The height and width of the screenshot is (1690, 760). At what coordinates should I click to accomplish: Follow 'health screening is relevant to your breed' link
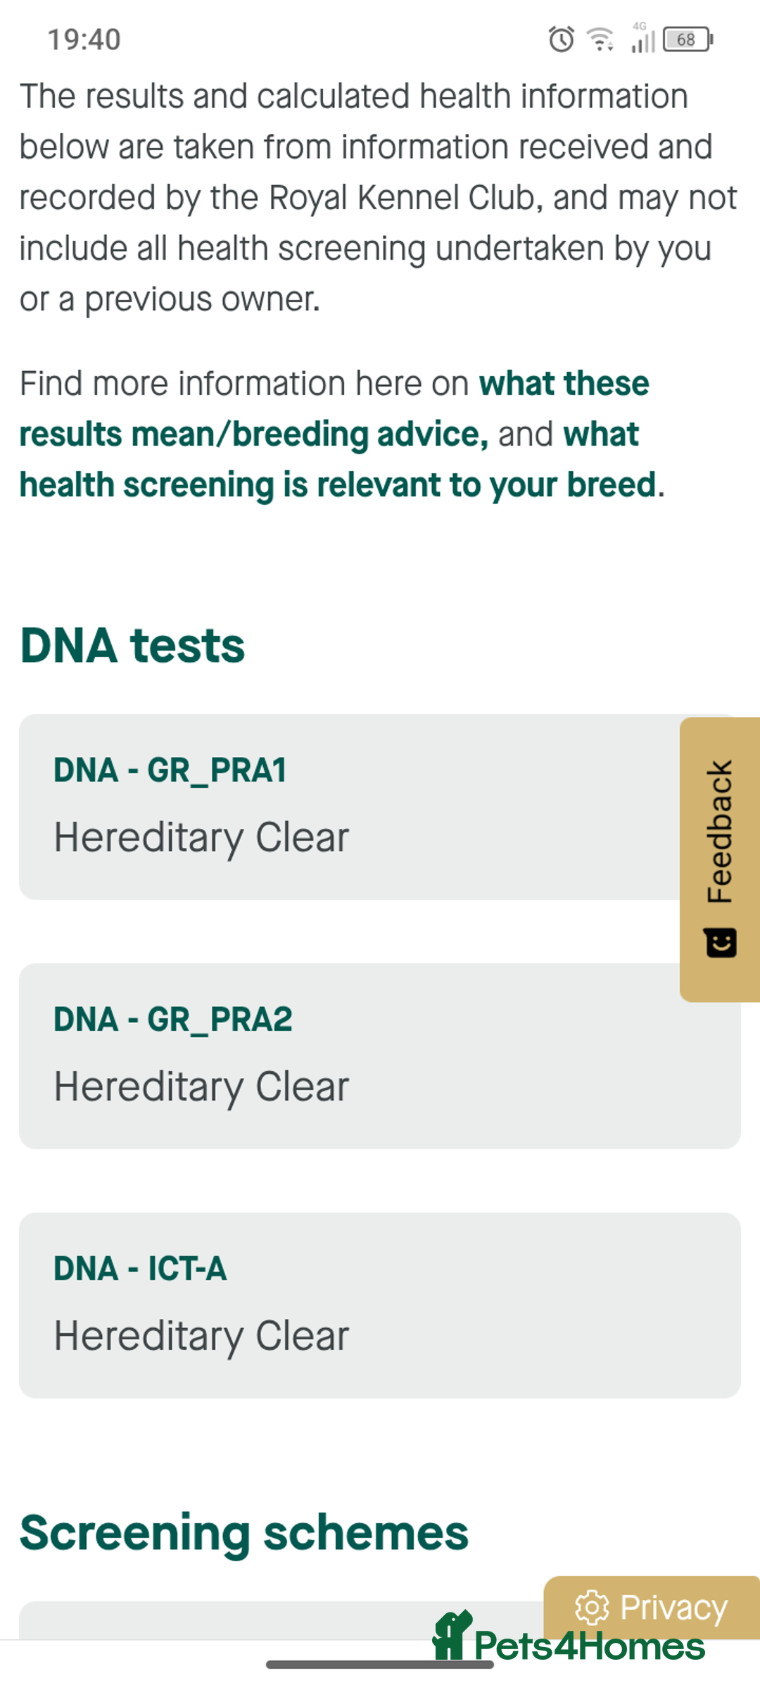point(338,485)
